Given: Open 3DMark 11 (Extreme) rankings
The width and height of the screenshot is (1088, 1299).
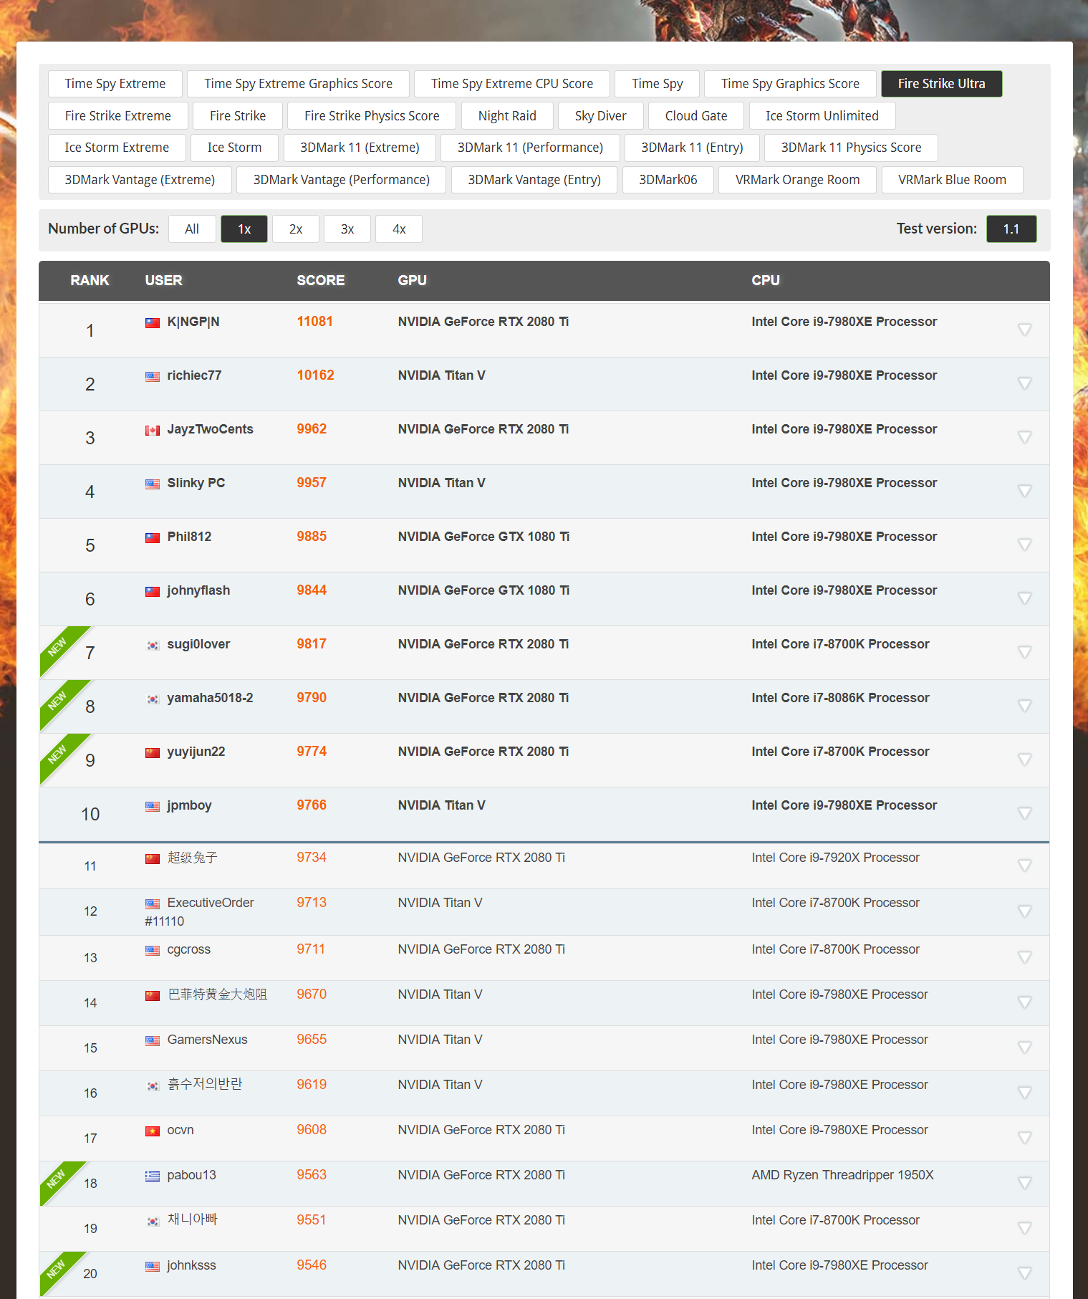Looking at the screenshot, I should point(360,148).
